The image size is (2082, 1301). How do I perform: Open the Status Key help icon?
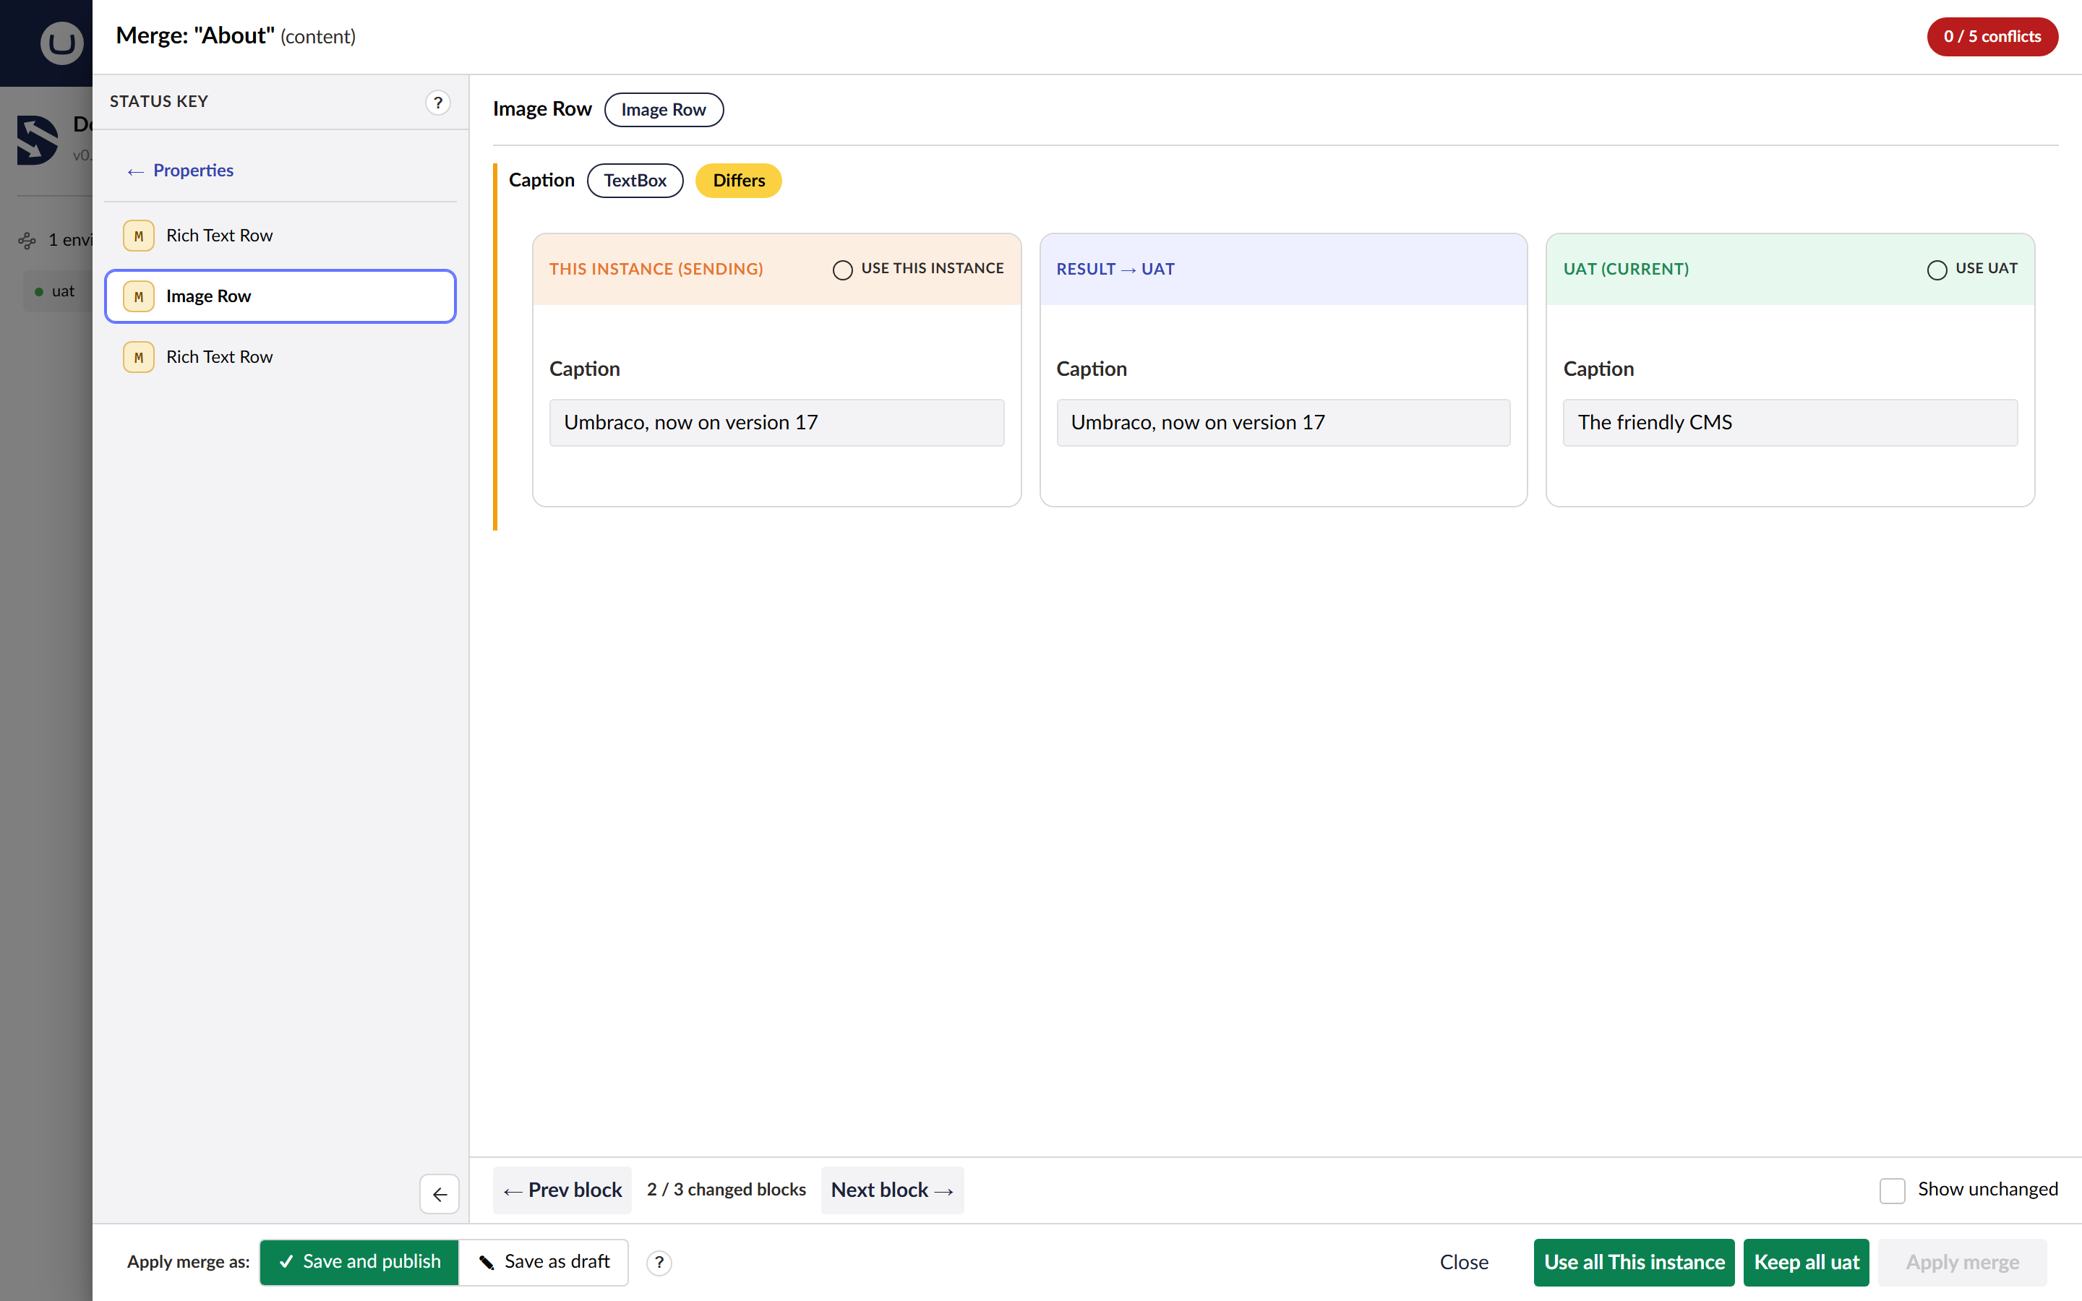[438, 103]
